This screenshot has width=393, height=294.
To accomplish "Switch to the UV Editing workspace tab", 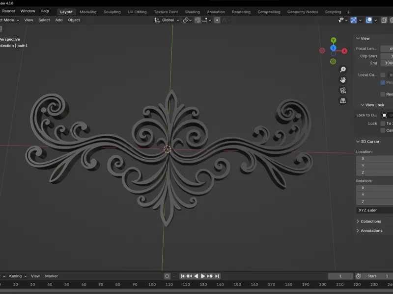I will tap(137, 12).
